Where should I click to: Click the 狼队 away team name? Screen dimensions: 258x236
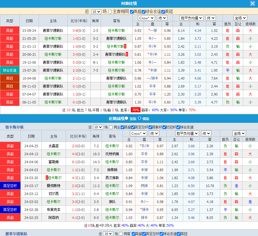tap(112, 202)
